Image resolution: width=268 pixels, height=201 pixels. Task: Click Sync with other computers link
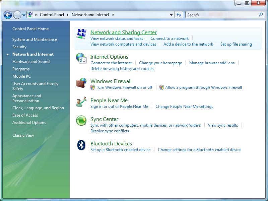[145, 125]
